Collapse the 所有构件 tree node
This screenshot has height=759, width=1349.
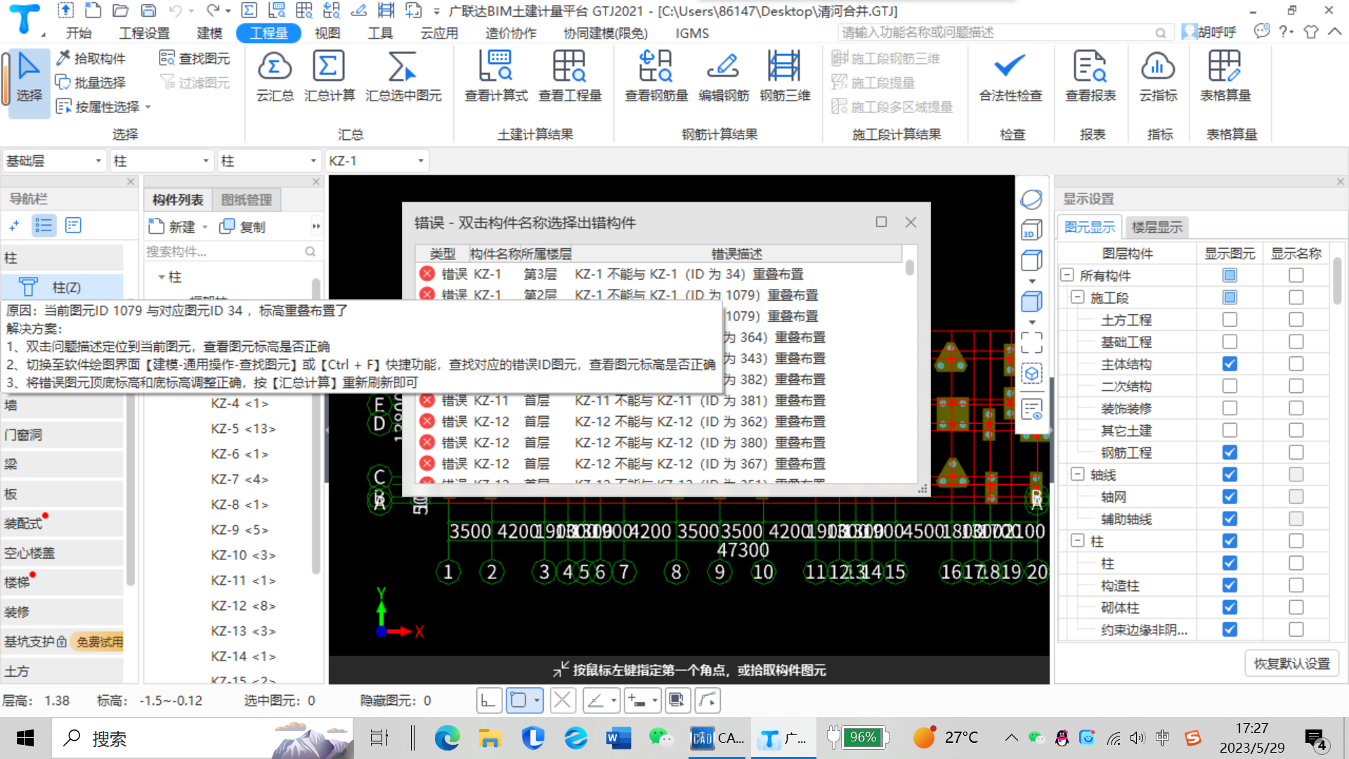coord(1067,275)
